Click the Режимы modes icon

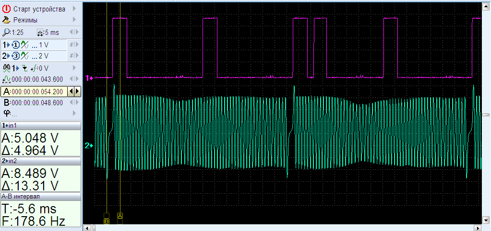tap(6, 20)
